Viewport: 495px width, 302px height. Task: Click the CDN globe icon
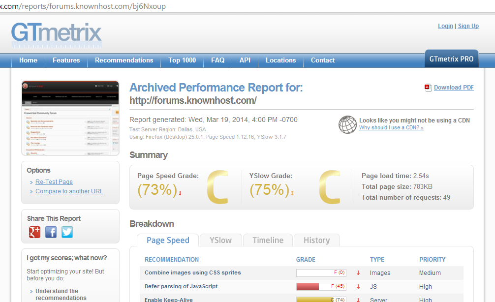pos(347,124)
